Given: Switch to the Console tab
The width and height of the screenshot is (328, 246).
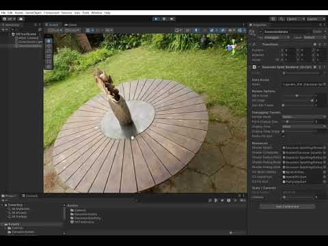Looking at the screenshot, I should [30, 195].
